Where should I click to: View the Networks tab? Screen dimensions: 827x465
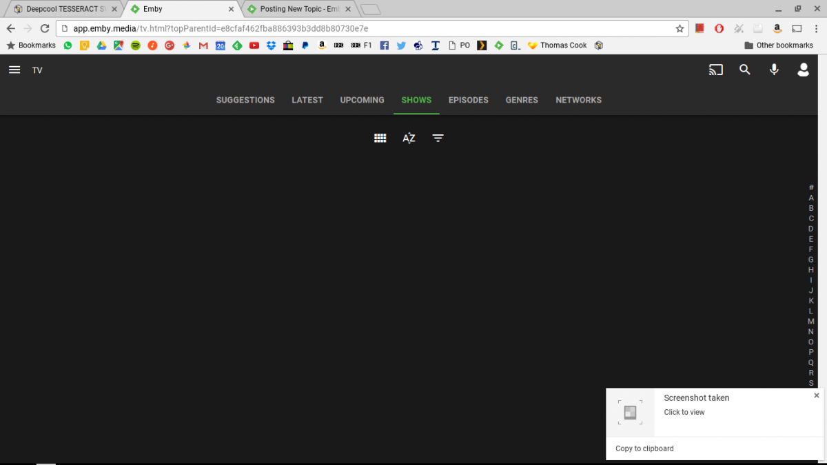(579, 100)
